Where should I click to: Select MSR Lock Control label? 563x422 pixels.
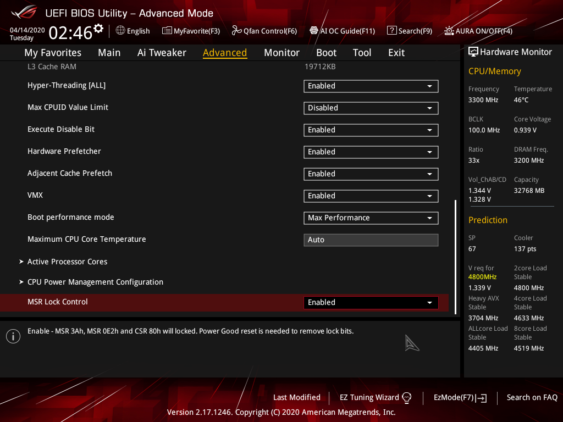coord(57,302)
